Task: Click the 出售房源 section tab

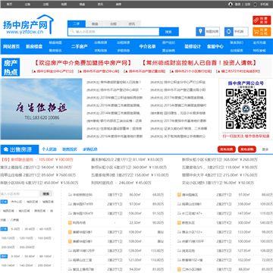Action: coord(20,149)
